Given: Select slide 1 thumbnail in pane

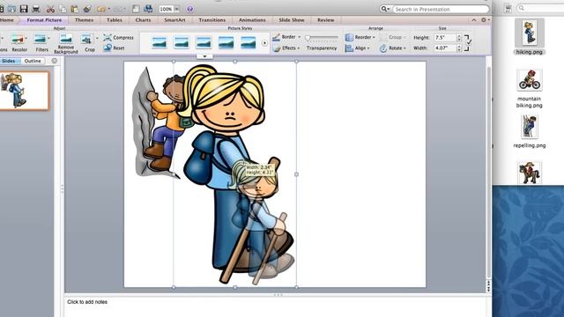Looking at the screenshot, I should [x=24, y=91].
